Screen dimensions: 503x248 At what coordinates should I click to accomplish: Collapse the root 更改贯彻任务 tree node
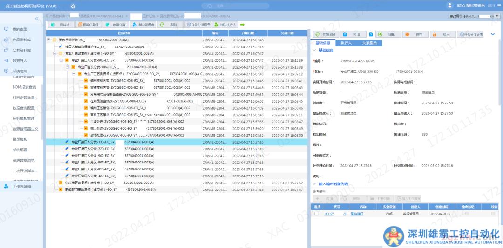(x=49, y=40)
